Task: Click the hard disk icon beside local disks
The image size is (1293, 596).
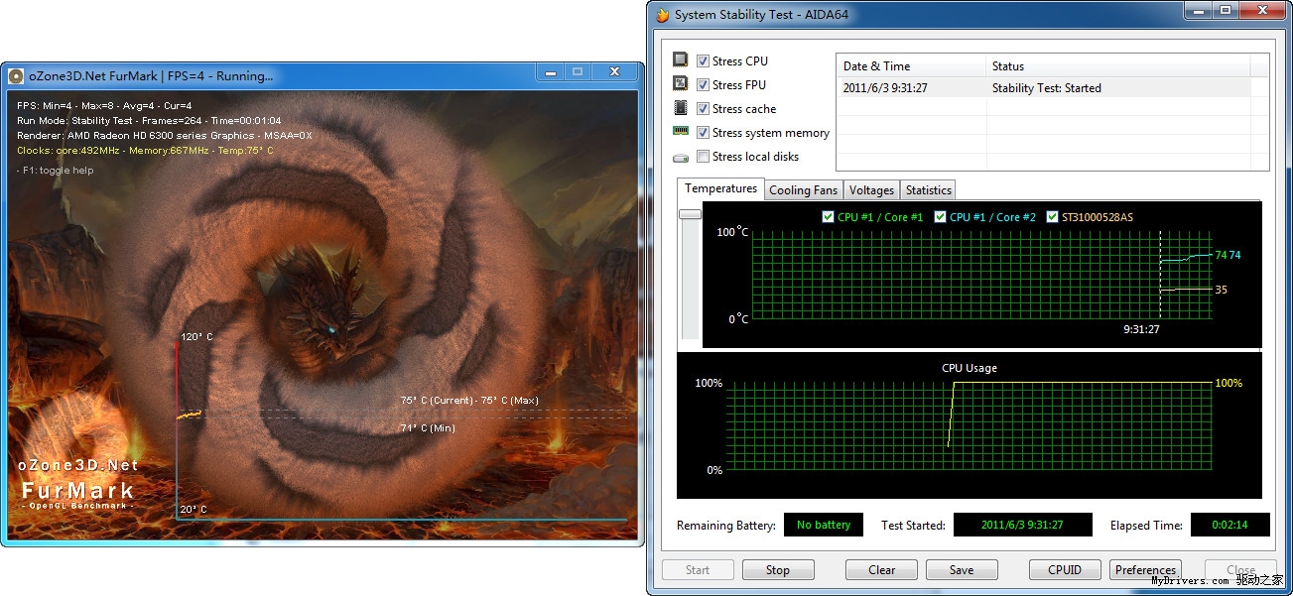Action: [x=681, y=157]
